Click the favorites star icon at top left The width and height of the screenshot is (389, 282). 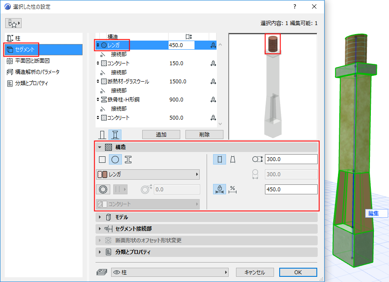[x=13, y=22]
